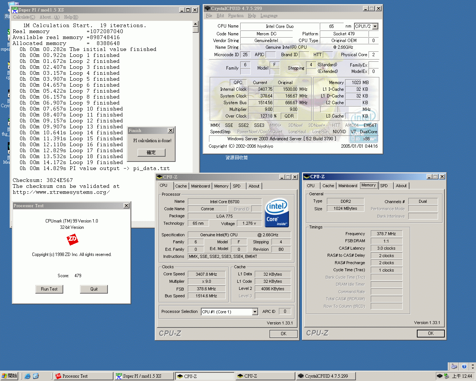Click the language bar keyboard icon
This screenshot has height=381, width=476.
[454, 366]
